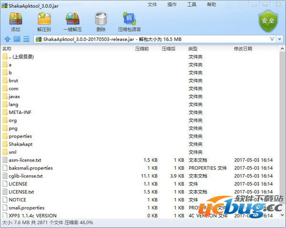Open the 工具 (Tools) menu
The width and height of the screenshot is (286, 228).
(x=192, y=4)
